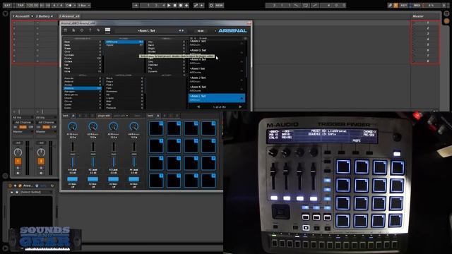452x254 pixels.
Task: Open track 1 Master output dropdown
Action: point(23,132)
